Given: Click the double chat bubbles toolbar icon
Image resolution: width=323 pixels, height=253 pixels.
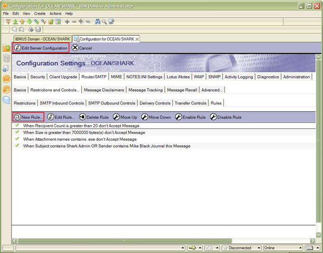Looking at the screenshot, I should [21, 29].
